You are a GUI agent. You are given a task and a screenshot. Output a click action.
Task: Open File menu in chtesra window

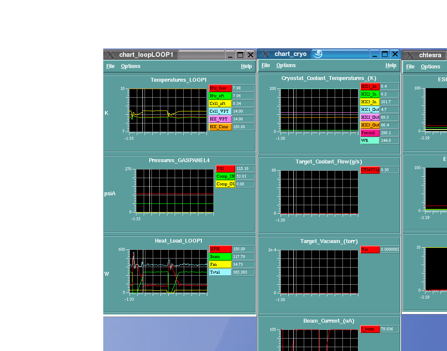tap(410, 67)
